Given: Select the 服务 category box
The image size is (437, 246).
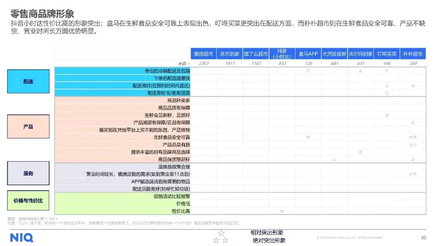Looking at the screenshot, I should pyautogui.click(x=28, y=173).
